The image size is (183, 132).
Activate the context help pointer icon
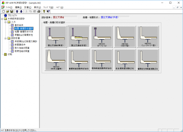(x=48, y=11)
